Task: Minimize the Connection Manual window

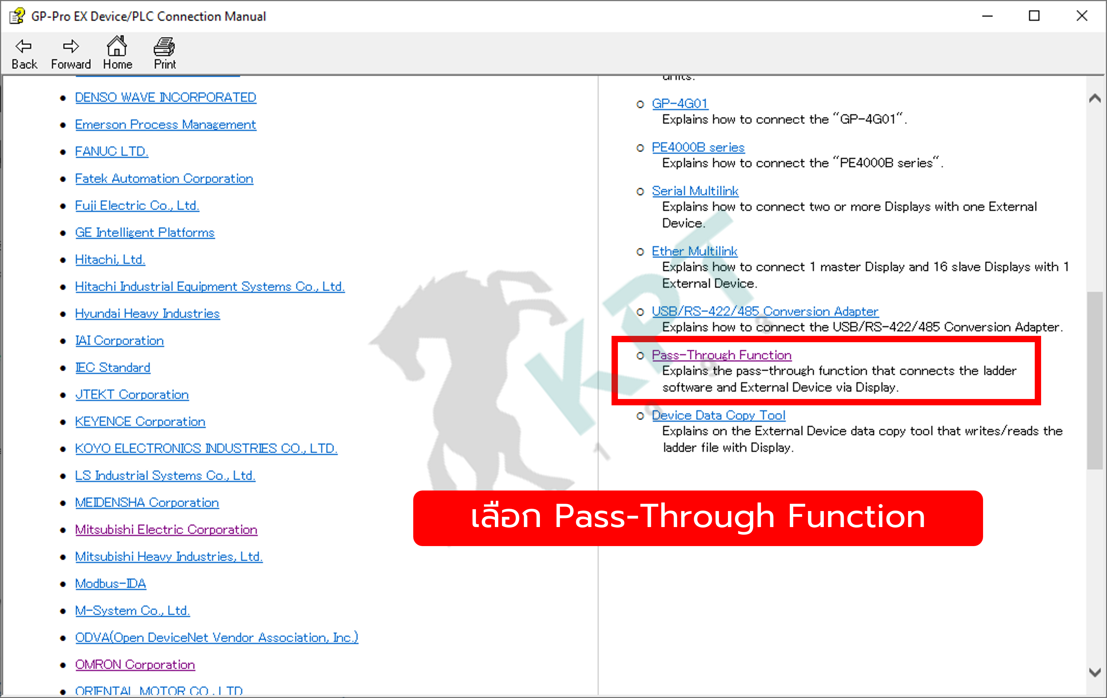Action: [987, 16]
